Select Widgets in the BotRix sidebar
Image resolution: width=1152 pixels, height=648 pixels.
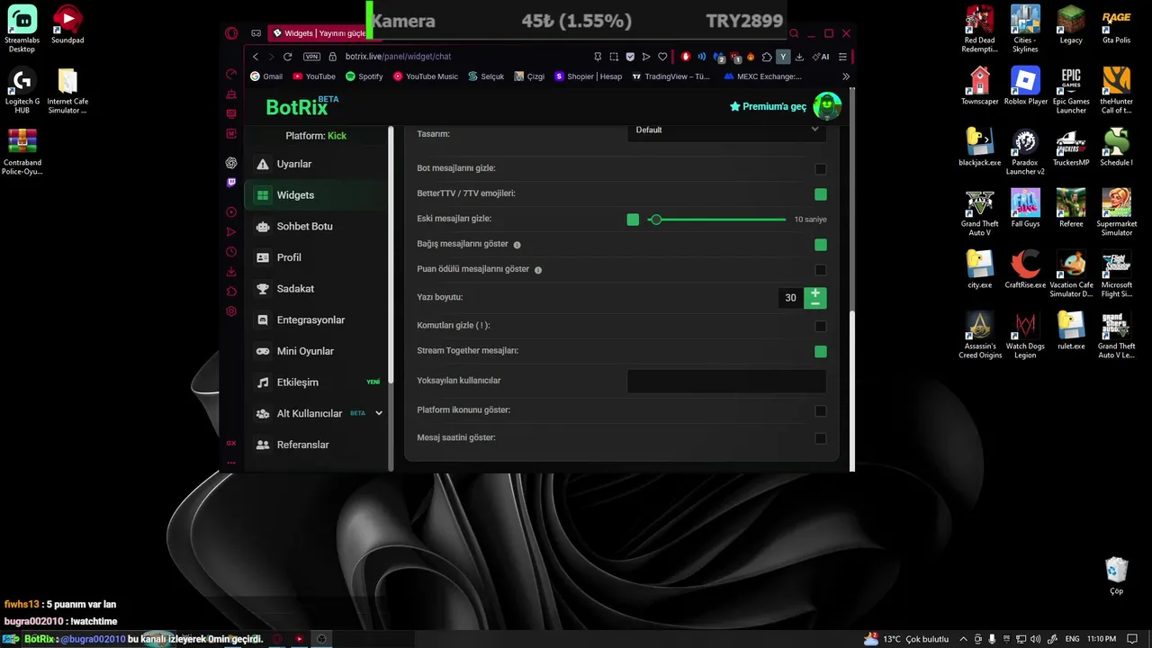pyautogui.click(x=316, y=195)
